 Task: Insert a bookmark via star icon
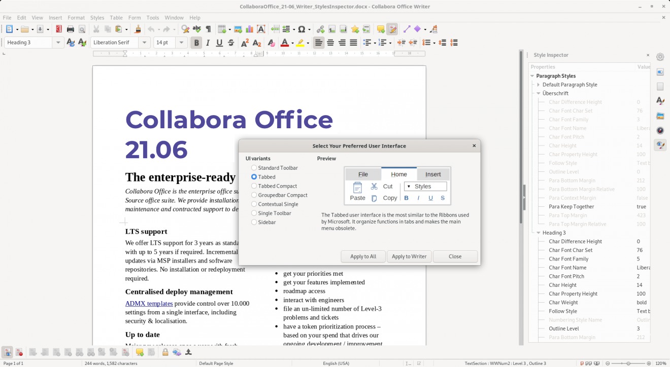pos(355,29)
